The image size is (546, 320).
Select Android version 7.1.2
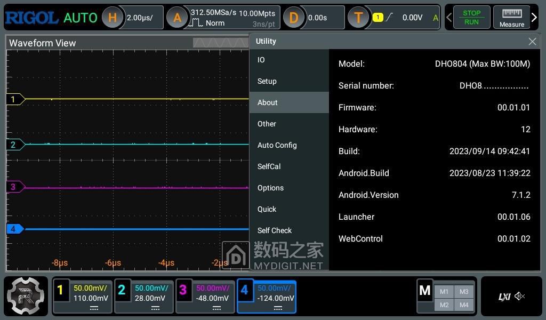point(521,195)
